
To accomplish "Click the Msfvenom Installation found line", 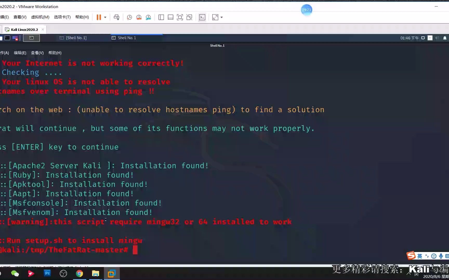I will click(x=76, y=213).
